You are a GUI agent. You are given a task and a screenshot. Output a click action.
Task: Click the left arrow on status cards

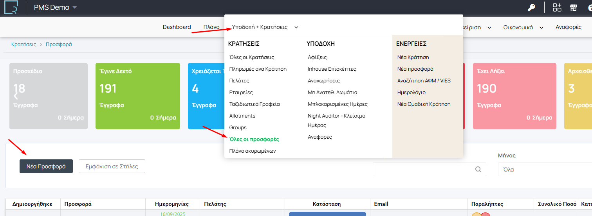coord(16,96)
